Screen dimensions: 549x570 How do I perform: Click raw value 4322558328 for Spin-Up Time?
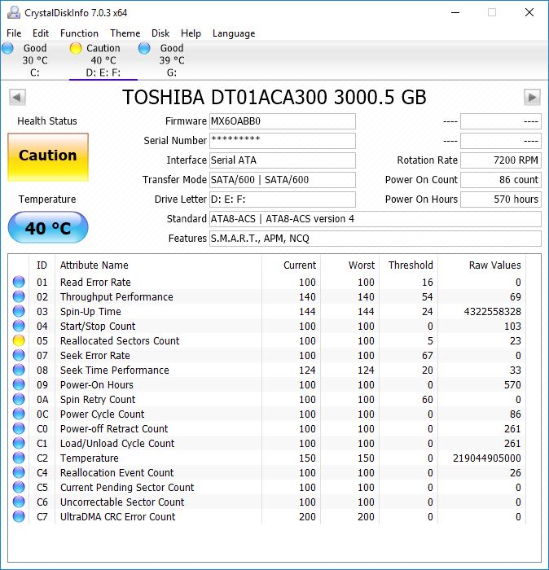(492, 312)
